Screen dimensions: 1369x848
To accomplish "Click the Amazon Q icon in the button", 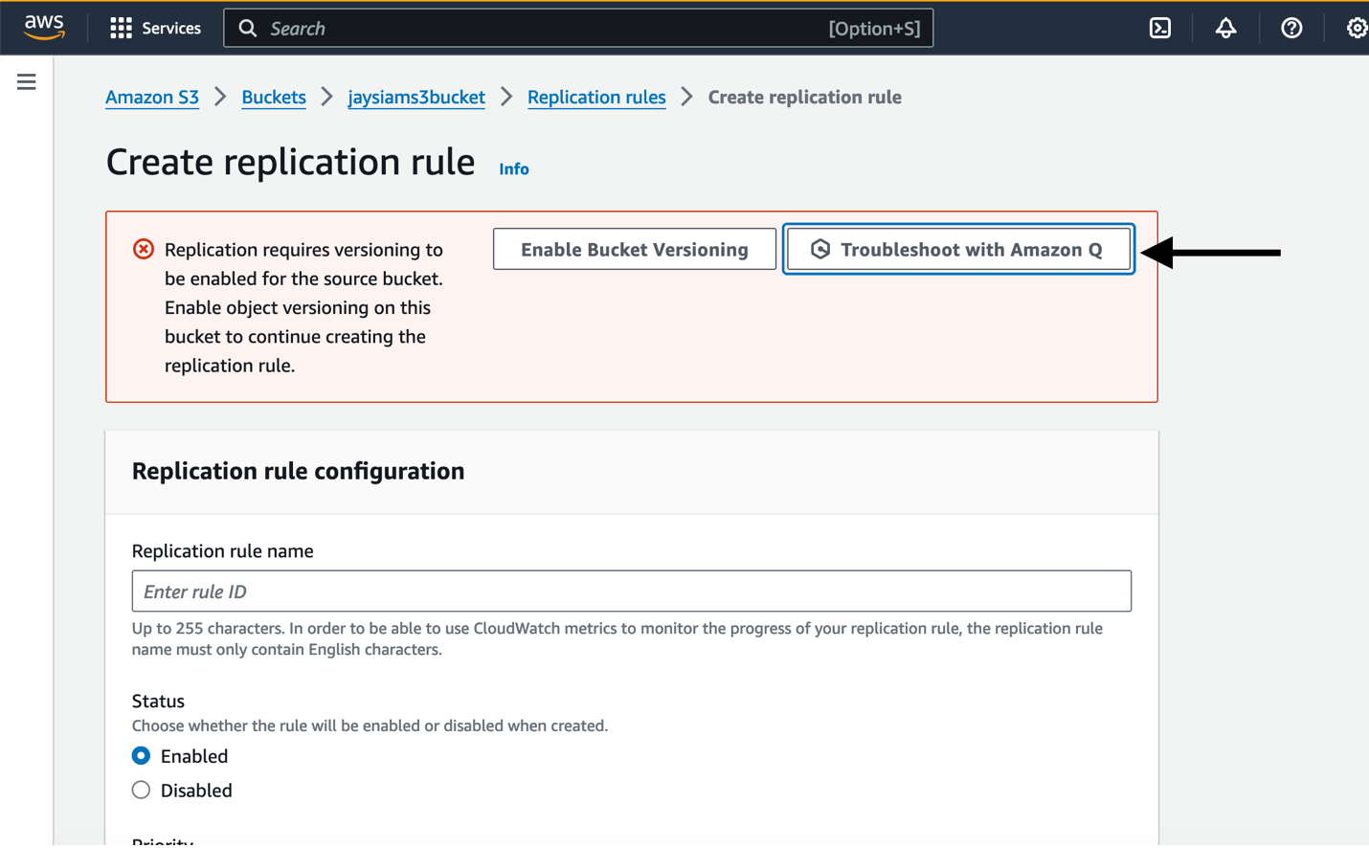I will click(x=820, y=249).
